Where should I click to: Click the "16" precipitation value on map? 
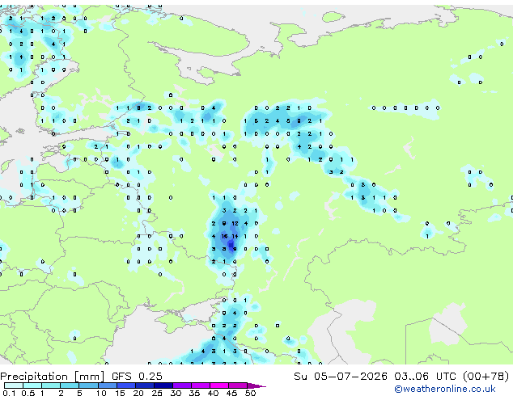click(x=224, y=236)
